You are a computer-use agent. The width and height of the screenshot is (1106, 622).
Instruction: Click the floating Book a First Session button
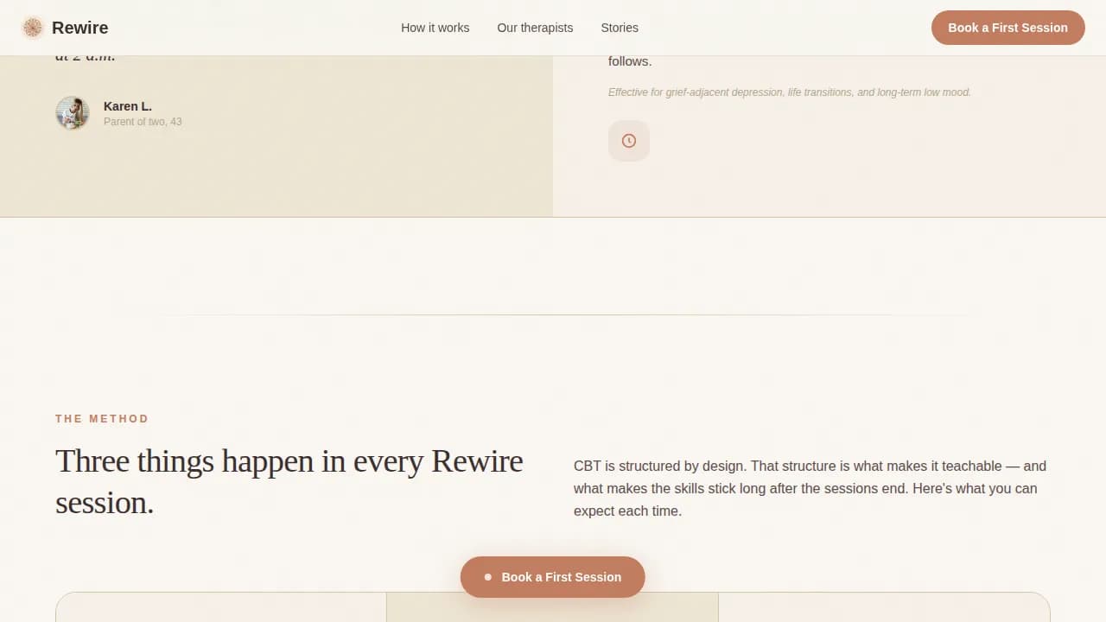click(x=553, y=577)
